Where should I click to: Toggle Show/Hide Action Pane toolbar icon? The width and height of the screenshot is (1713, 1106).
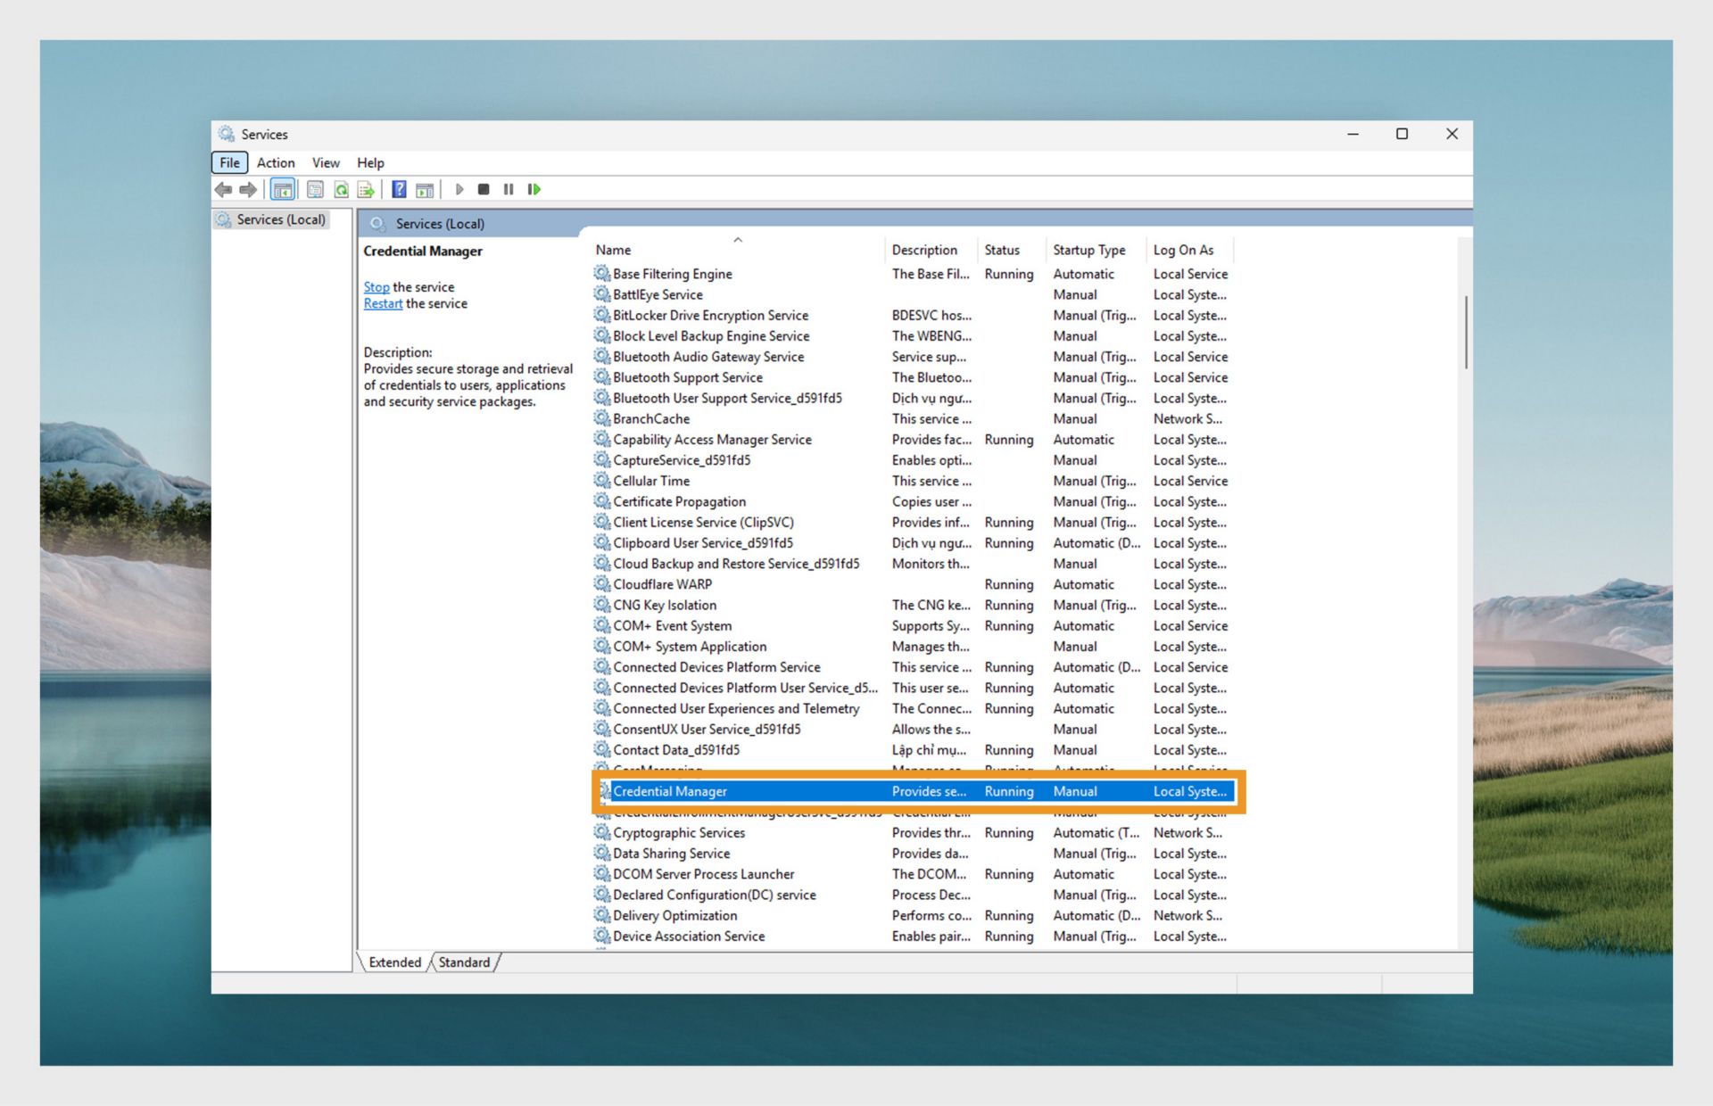[x=425, y=189]
